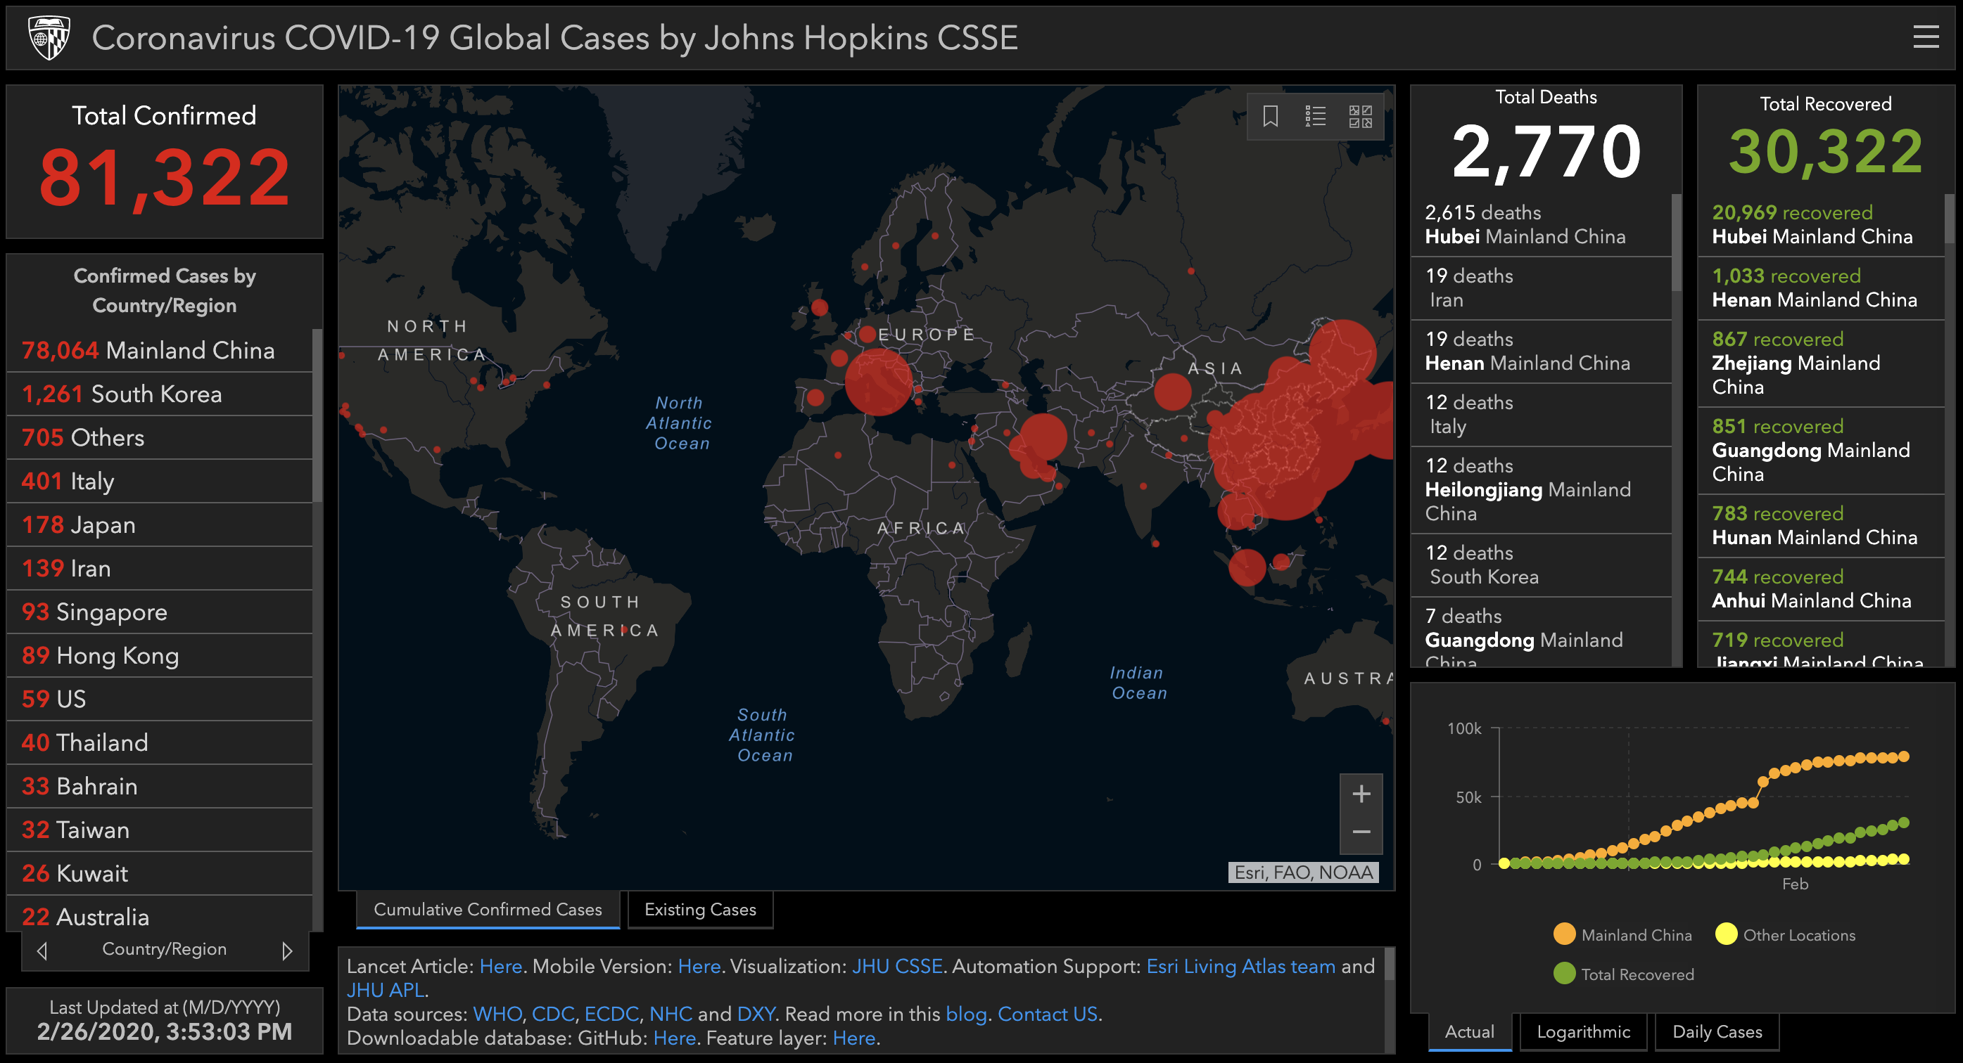1963x1063 pixels.
Task: Open the map bookmarks icon
Action: tap(1270, 117)
